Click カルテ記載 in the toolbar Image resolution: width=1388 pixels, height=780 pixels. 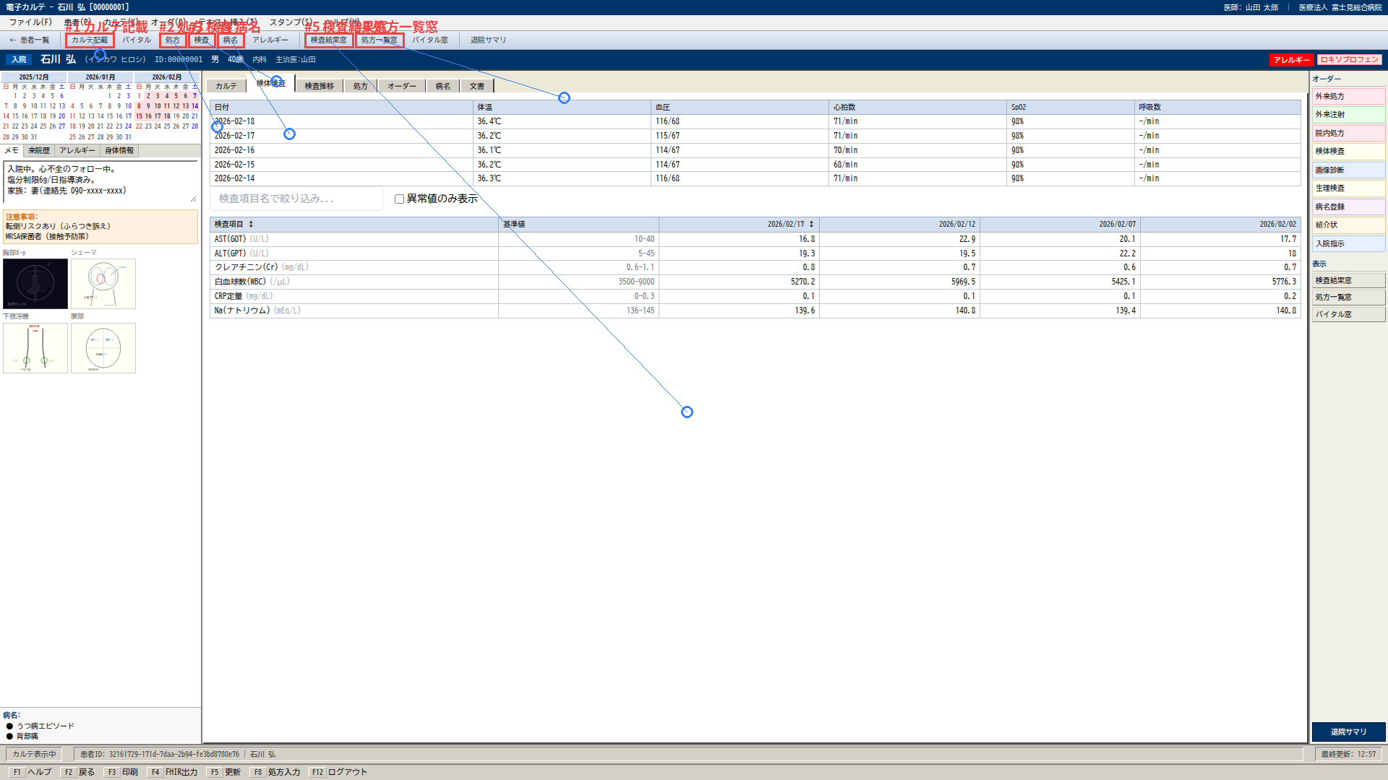90,40
